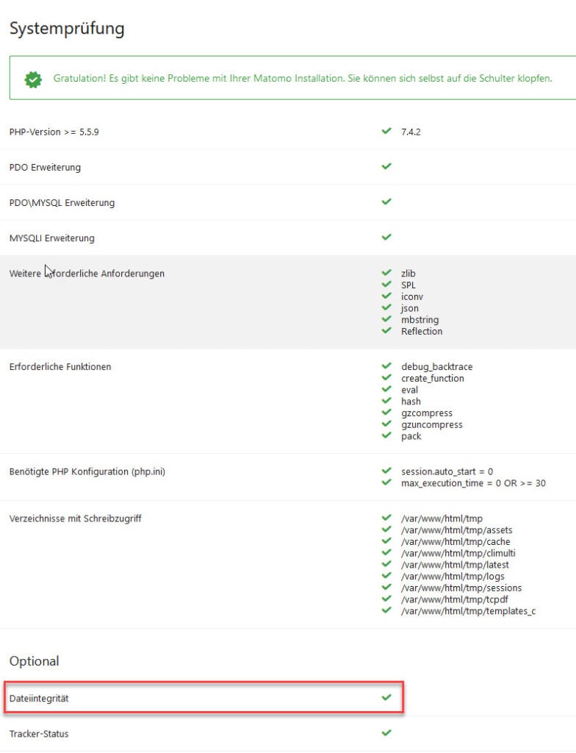Click the text 'iconv'
Image resolution: width=576 pixels, height=753 pixels.
(x=412, y=297)
